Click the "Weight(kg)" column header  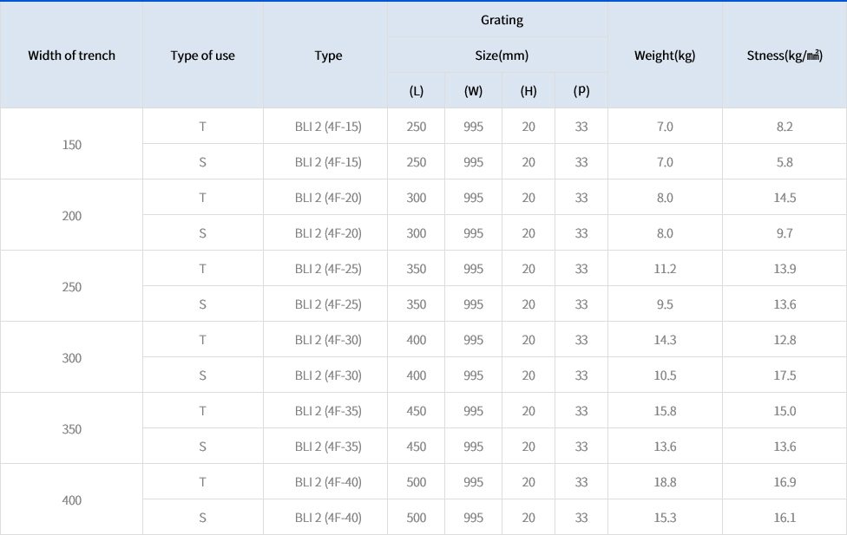tap(665, 55)
